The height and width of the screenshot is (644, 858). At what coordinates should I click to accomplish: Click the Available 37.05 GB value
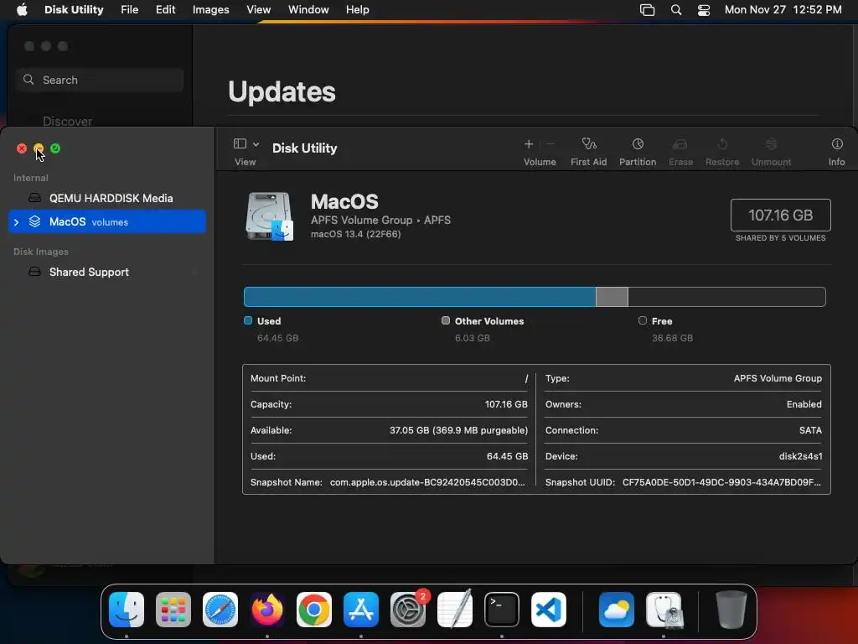click(458, 430)
